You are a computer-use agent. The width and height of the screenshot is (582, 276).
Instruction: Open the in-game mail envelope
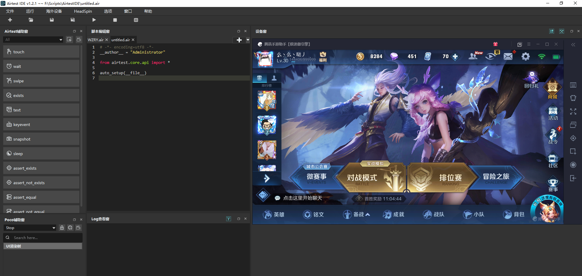[509, 56]
